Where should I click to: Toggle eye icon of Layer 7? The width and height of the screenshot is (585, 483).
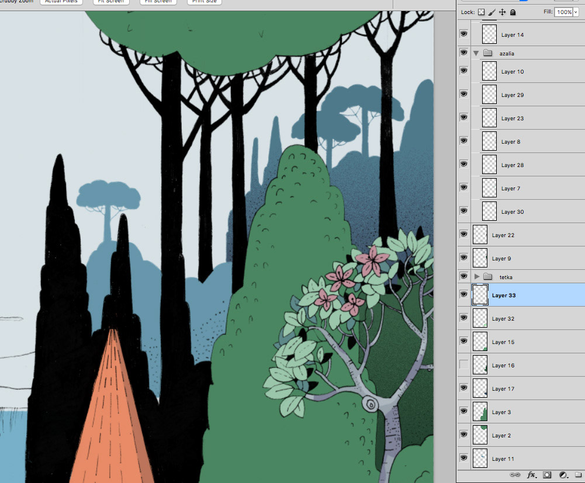click(x=464, y=187)
